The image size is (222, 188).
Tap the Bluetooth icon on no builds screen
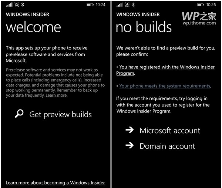coord(133,5)
